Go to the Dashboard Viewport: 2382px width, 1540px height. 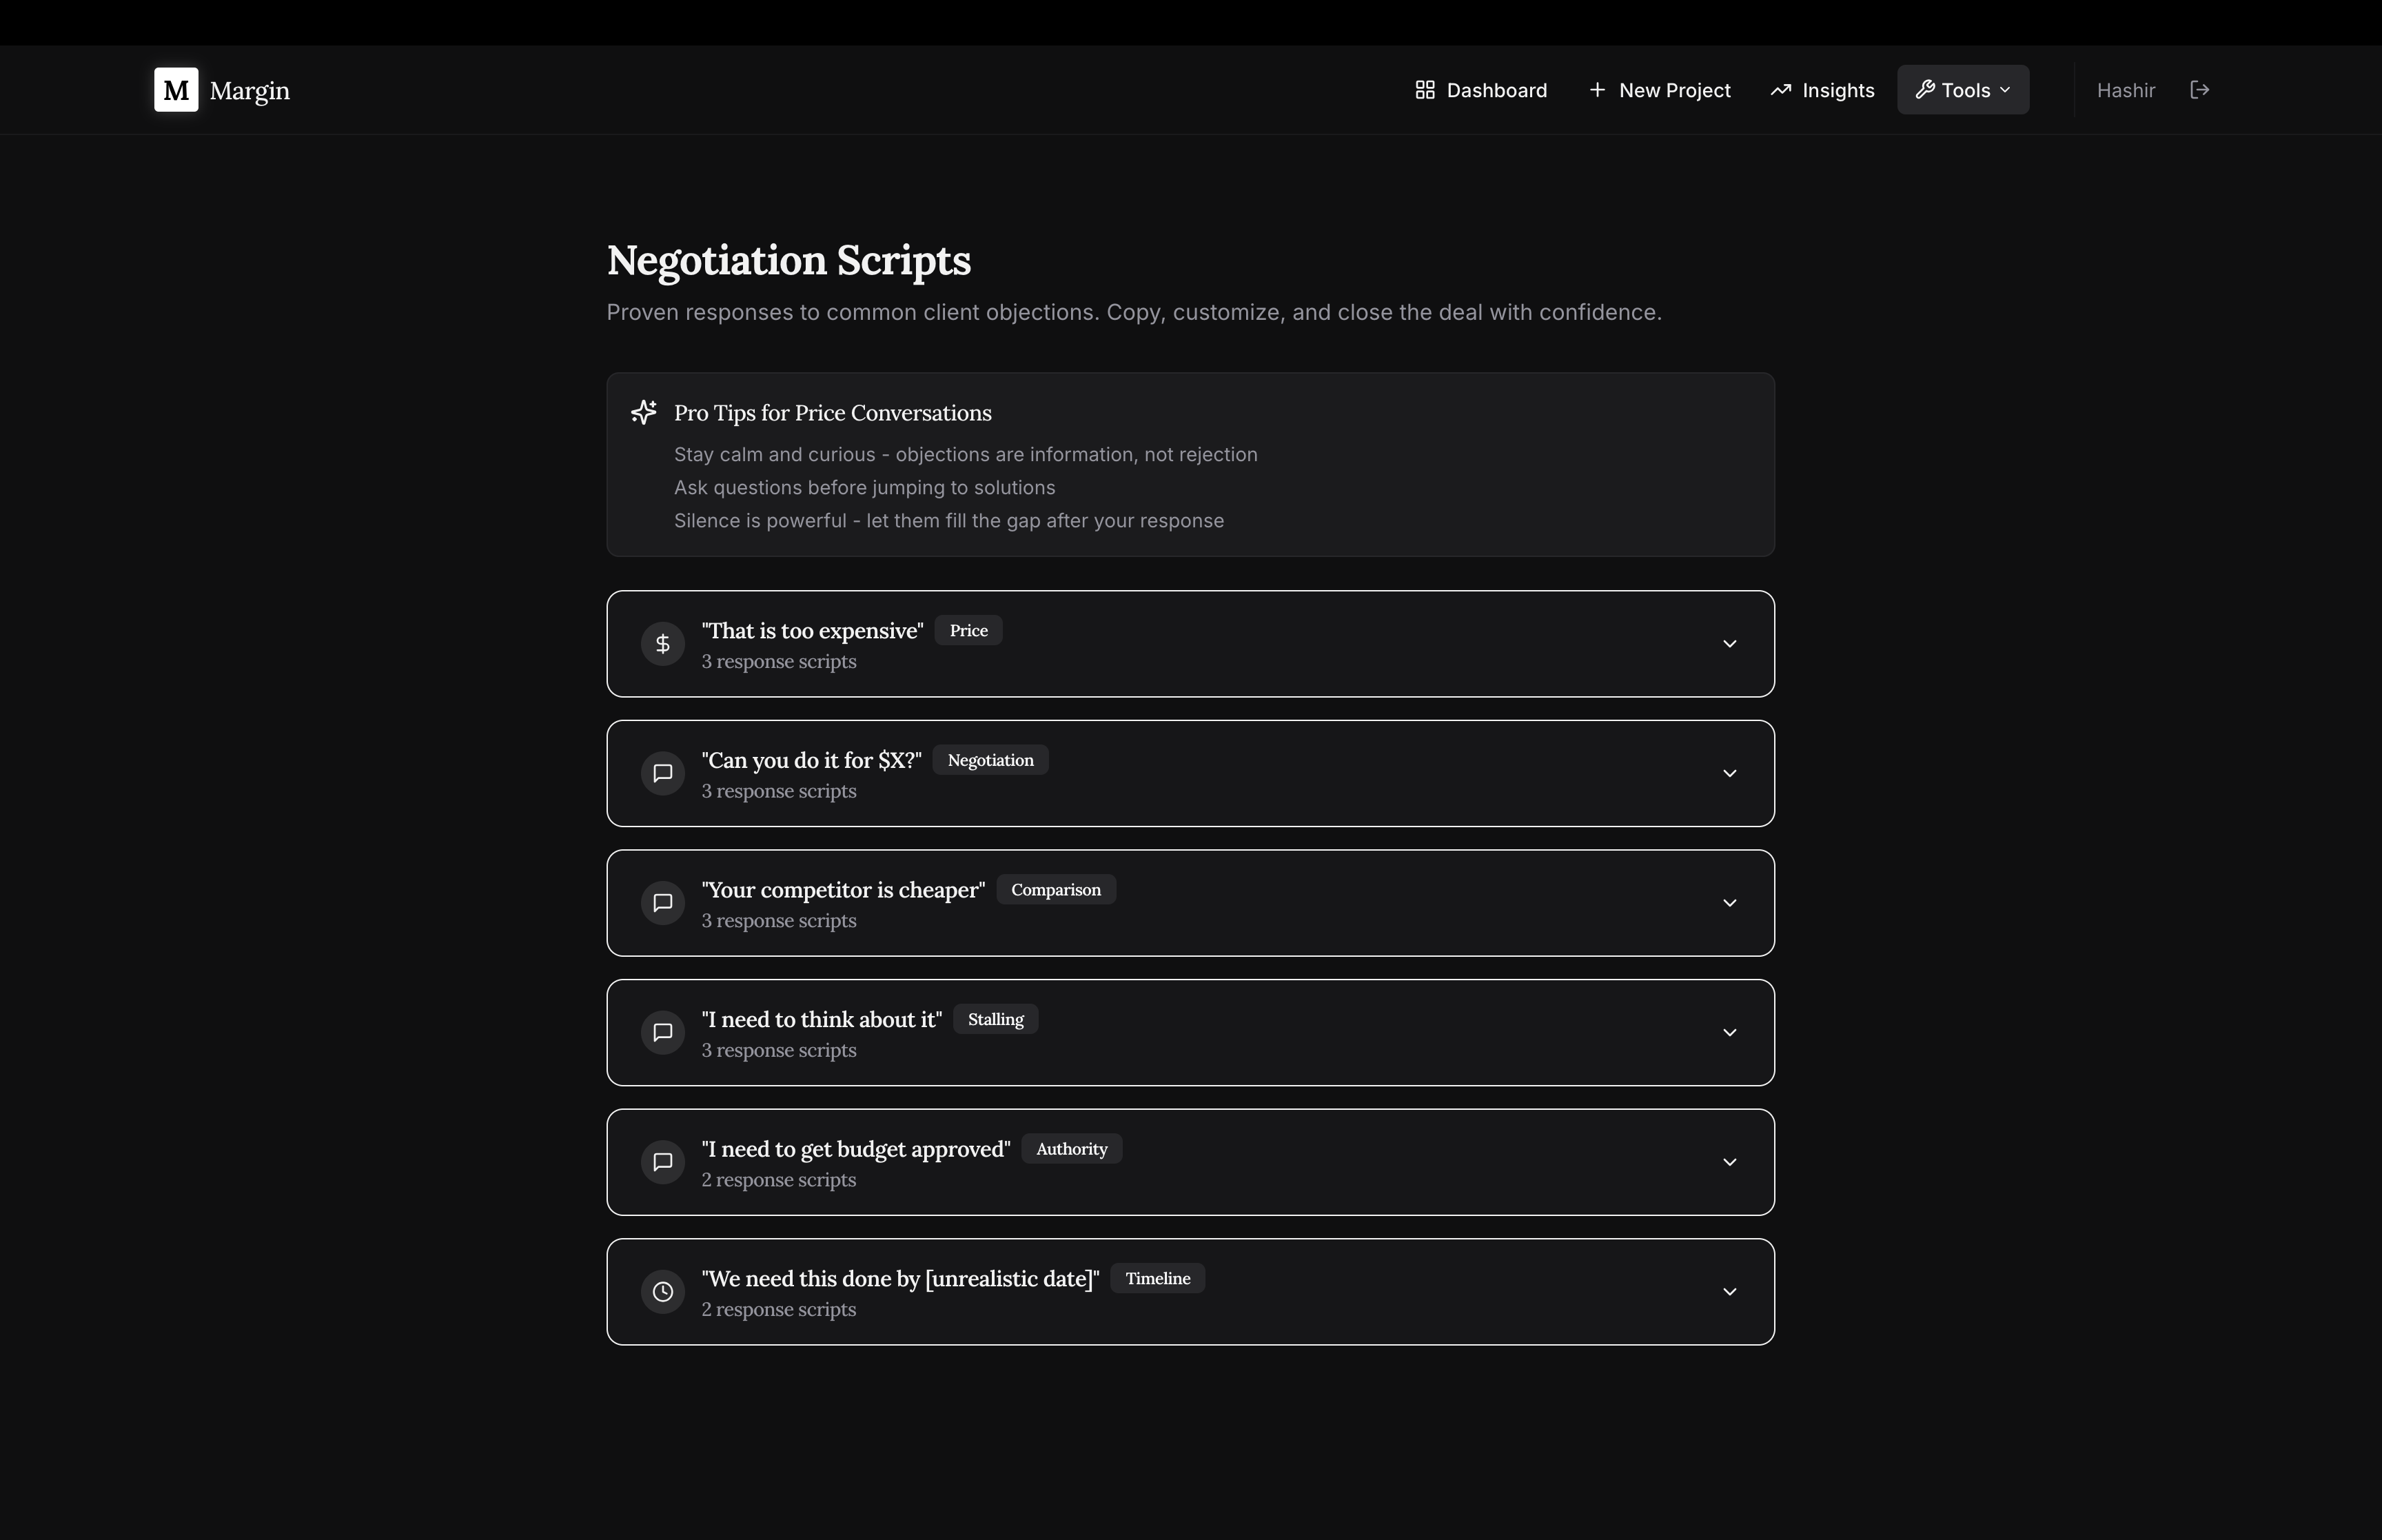point(1480,90)
